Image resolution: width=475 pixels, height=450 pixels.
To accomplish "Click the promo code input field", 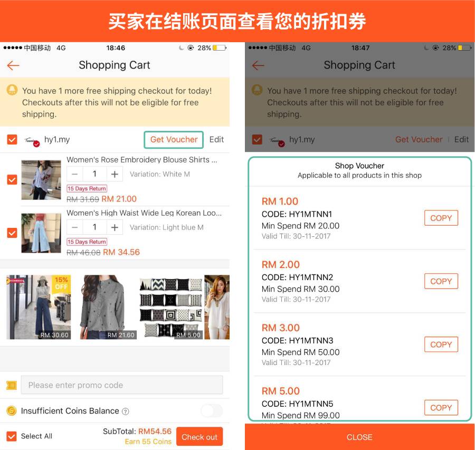I will click(x=122, y=385).
